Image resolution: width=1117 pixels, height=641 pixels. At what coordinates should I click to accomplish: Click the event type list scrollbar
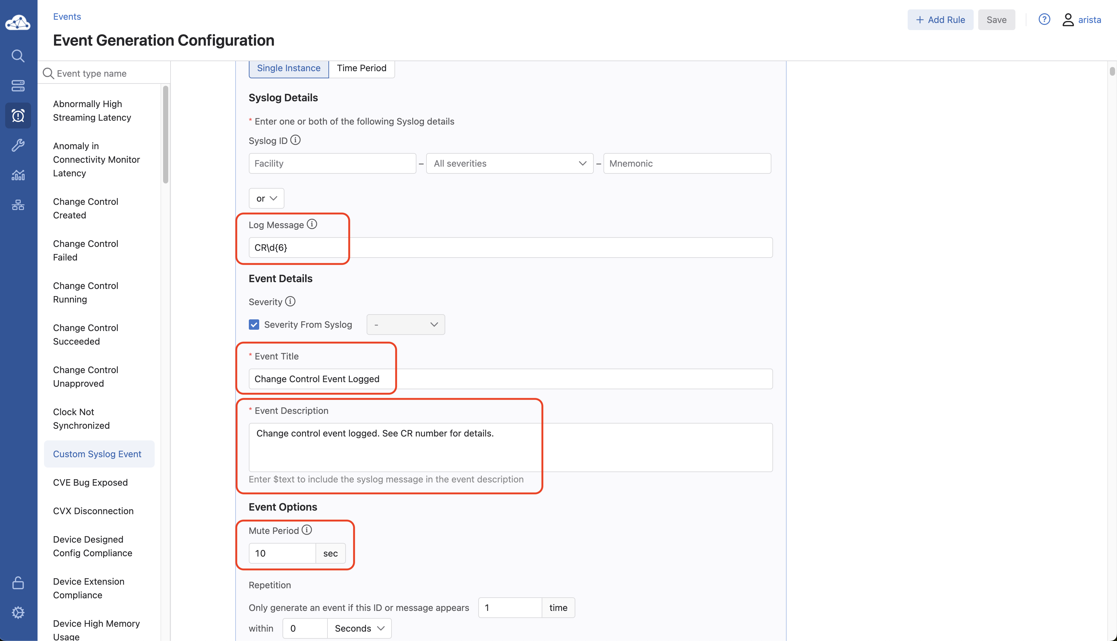tap(165, 134)
